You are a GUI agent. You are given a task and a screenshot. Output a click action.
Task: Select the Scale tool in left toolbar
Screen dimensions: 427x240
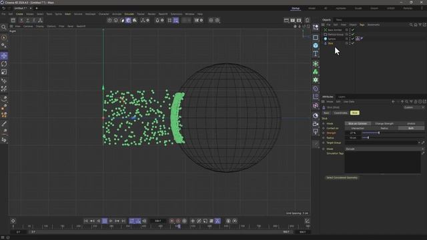tap(4, 72)
